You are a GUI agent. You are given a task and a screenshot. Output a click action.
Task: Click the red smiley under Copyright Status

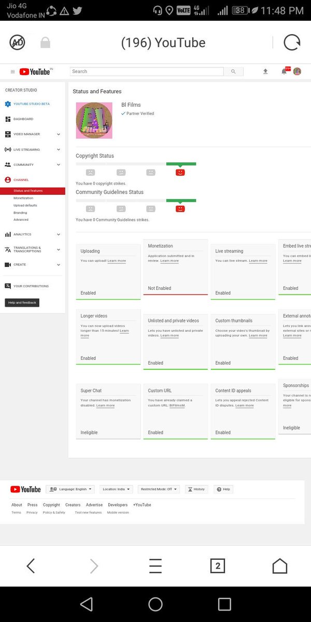180,172
